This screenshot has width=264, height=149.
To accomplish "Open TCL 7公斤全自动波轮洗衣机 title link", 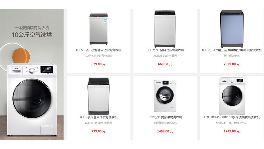I will point(165,50).
